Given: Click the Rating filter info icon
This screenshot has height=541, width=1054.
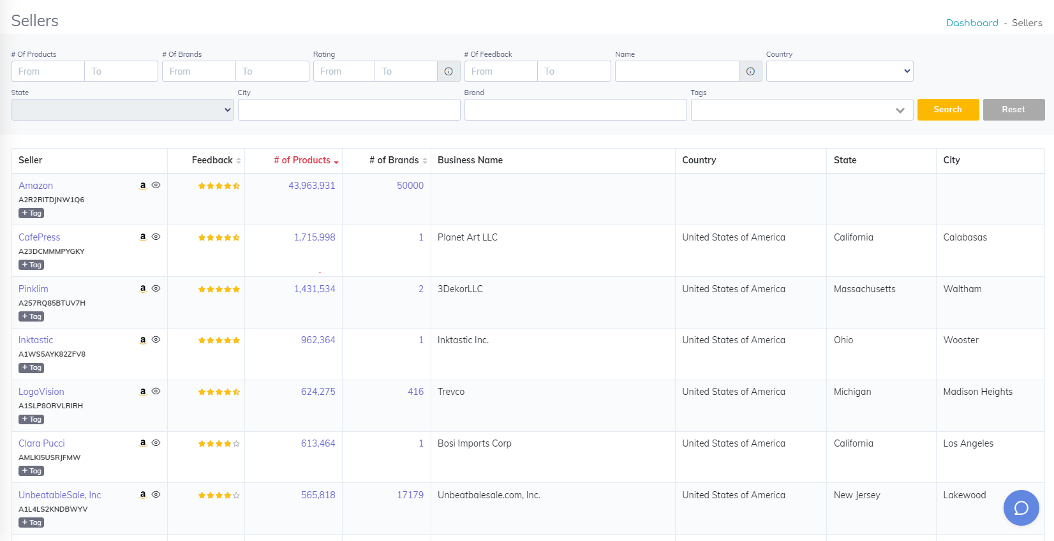Looking at the screenshot, I should coord(449,71).
